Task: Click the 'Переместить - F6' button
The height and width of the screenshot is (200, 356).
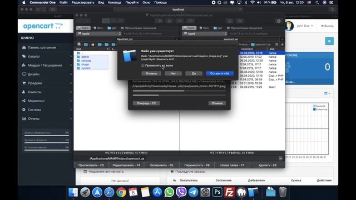Action: click(x=197, y=166)
